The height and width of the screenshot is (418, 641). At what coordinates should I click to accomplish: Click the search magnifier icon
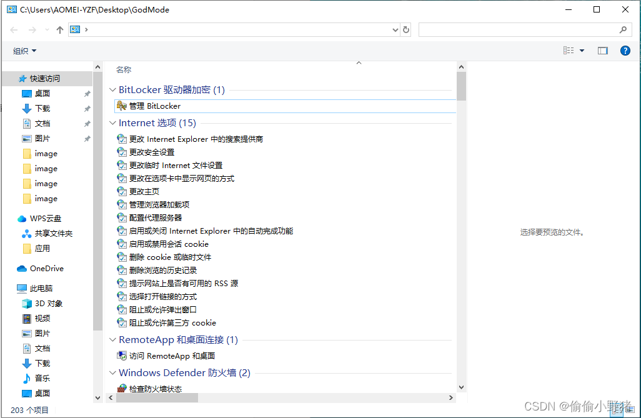coord(623,29)
